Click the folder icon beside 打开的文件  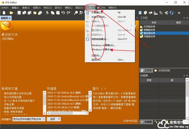pyautogui.click(x=141, y=27)
